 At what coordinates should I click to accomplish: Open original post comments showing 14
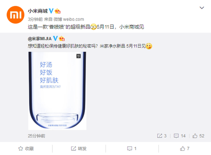click(x=180, y=136)
